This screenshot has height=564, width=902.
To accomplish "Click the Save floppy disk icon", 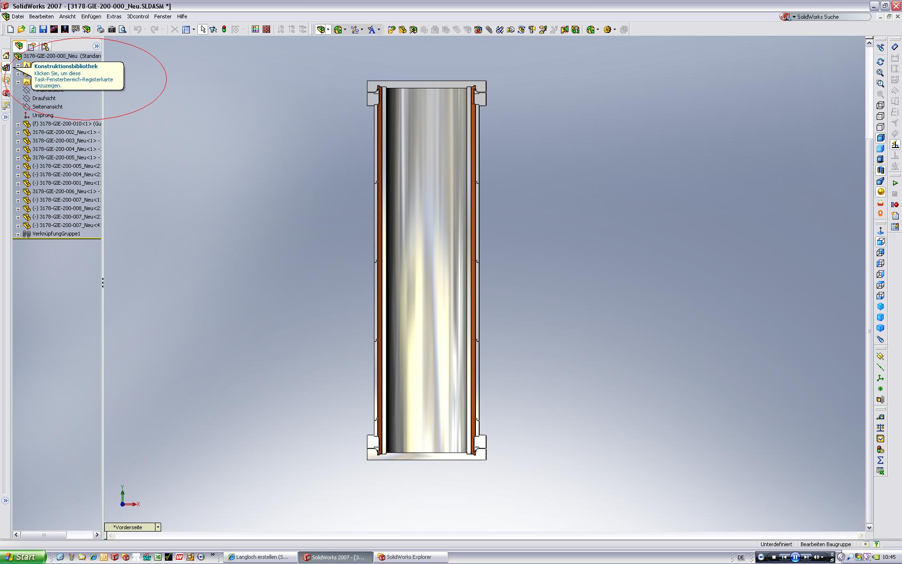I will tap(43, 30).
